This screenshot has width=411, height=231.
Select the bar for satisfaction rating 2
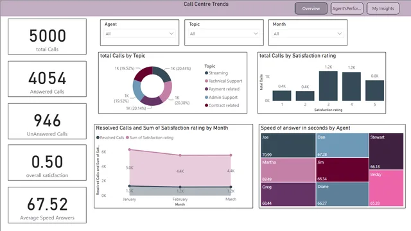pyautogui.click(x=305, y=96)
